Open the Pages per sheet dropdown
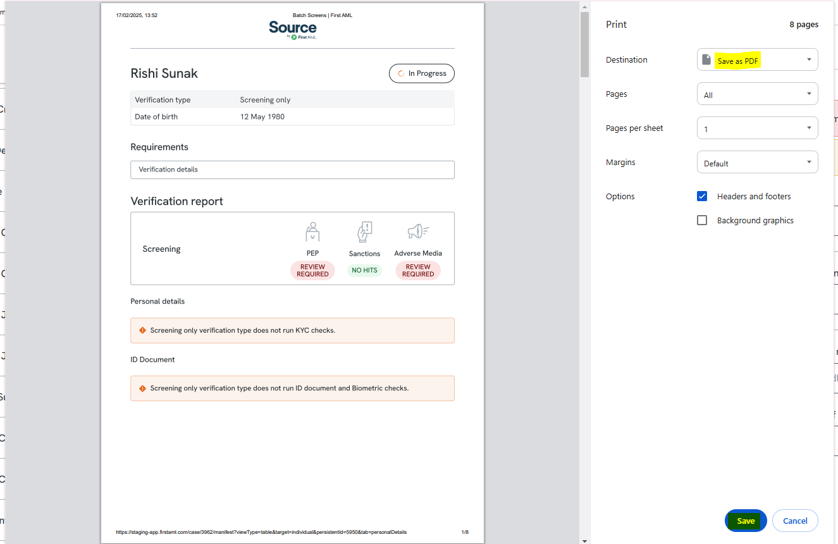 [758, 128]
